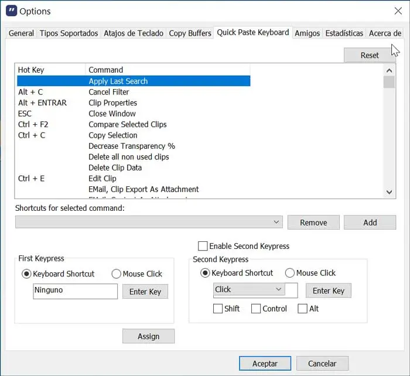Click the command list scroll up arrow
The width and height of the screenshot is (410, 376).
point(389,70)
